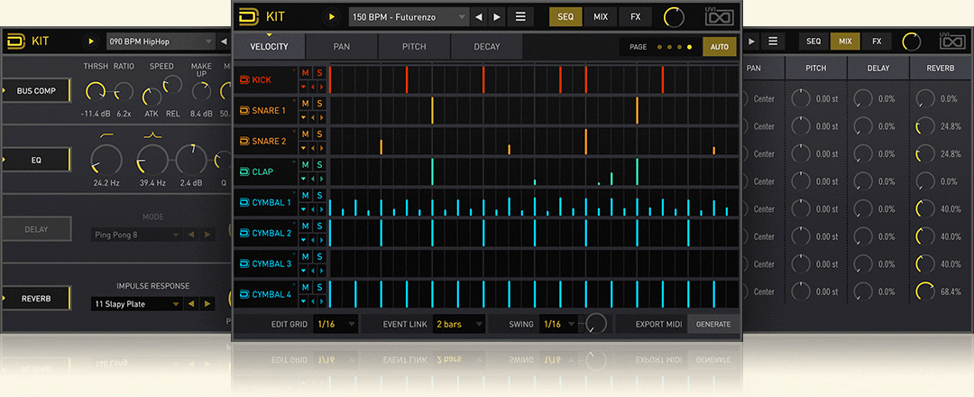Solo the SNARE 1 track
974x397 pixels.
(x=318, y=104)
